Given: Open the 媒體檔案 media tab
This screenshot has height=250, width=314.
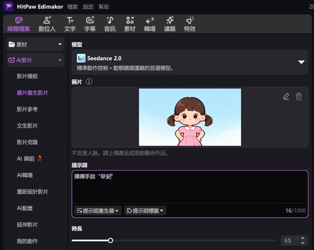Looking at the screenshot, I should [18, 24].
